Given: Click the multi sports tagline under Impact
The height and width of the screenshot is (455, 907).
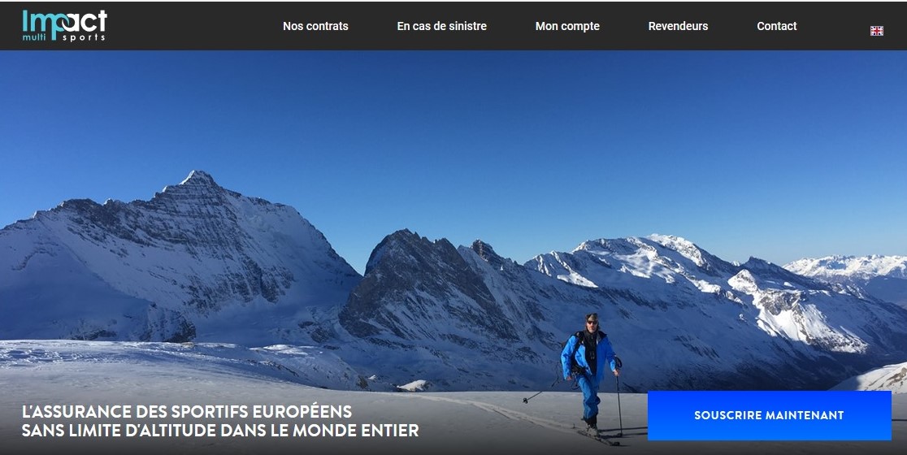Looking at the screenshot, I should point(63,37).
